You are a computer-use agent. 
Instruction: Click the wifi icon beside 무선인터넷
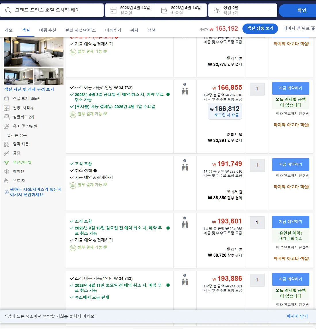coord(7,162)
